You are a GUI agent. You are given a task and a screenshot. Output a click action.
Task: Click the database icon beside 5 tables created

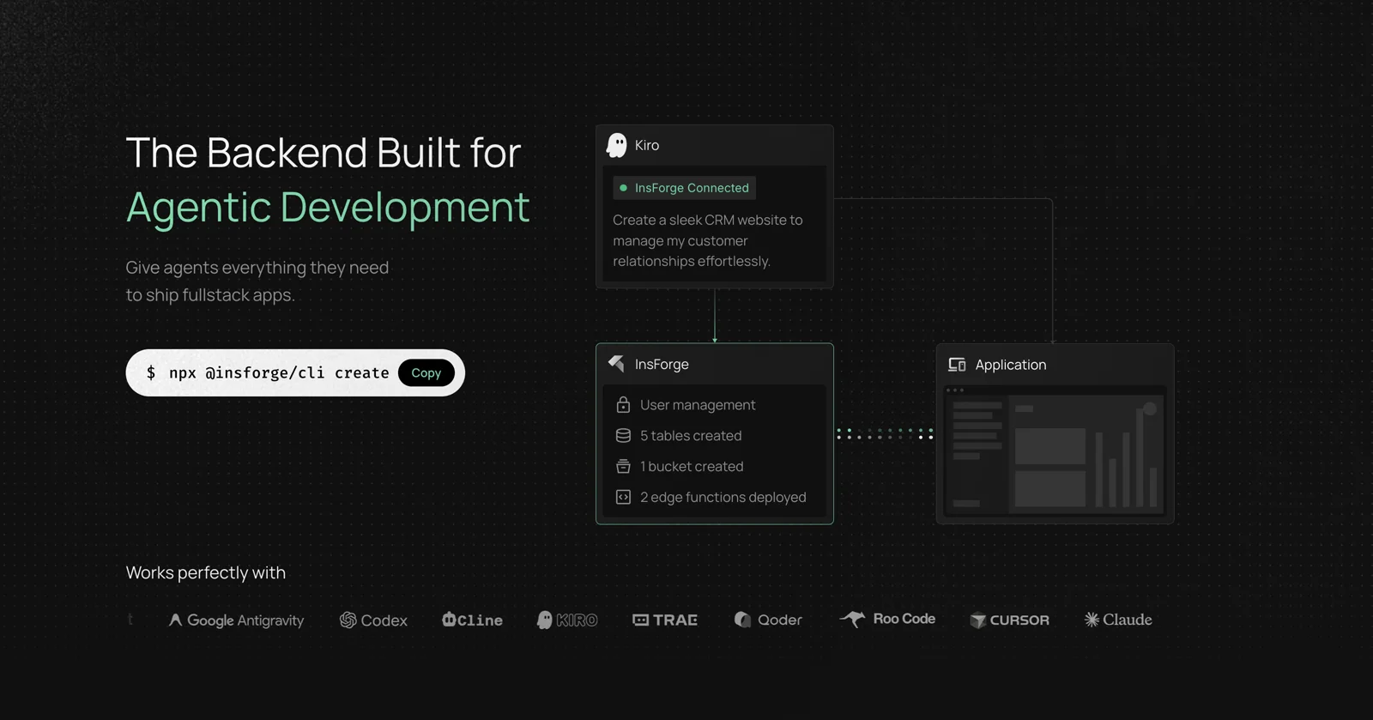(623, 436)
